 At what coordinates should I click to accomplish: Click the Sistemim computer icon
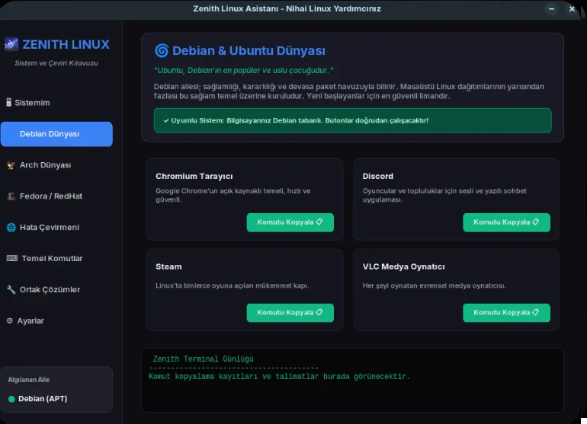tap(8, 102)
